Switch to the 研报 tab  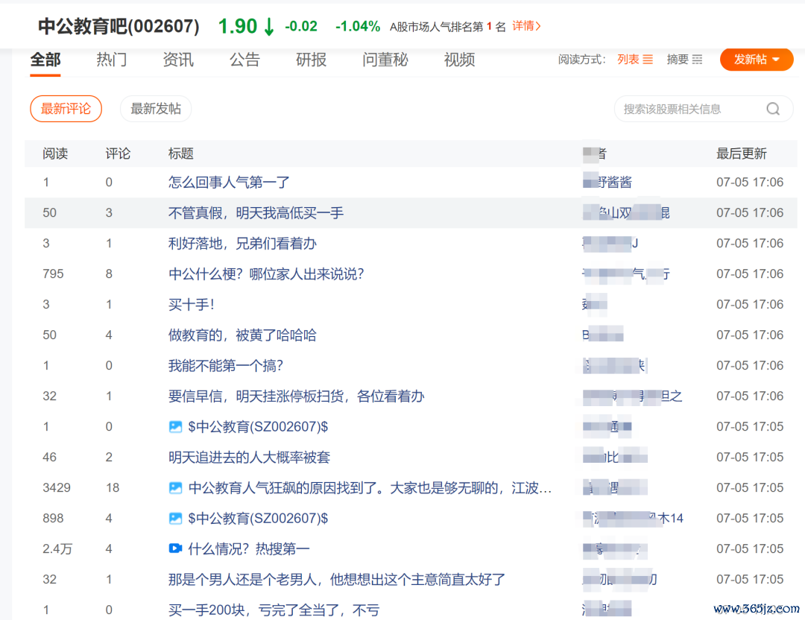[x=311, y=60]
